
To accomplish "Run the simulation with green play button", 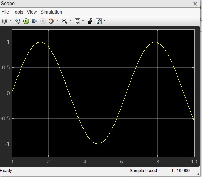I will (x=26, y=21).
